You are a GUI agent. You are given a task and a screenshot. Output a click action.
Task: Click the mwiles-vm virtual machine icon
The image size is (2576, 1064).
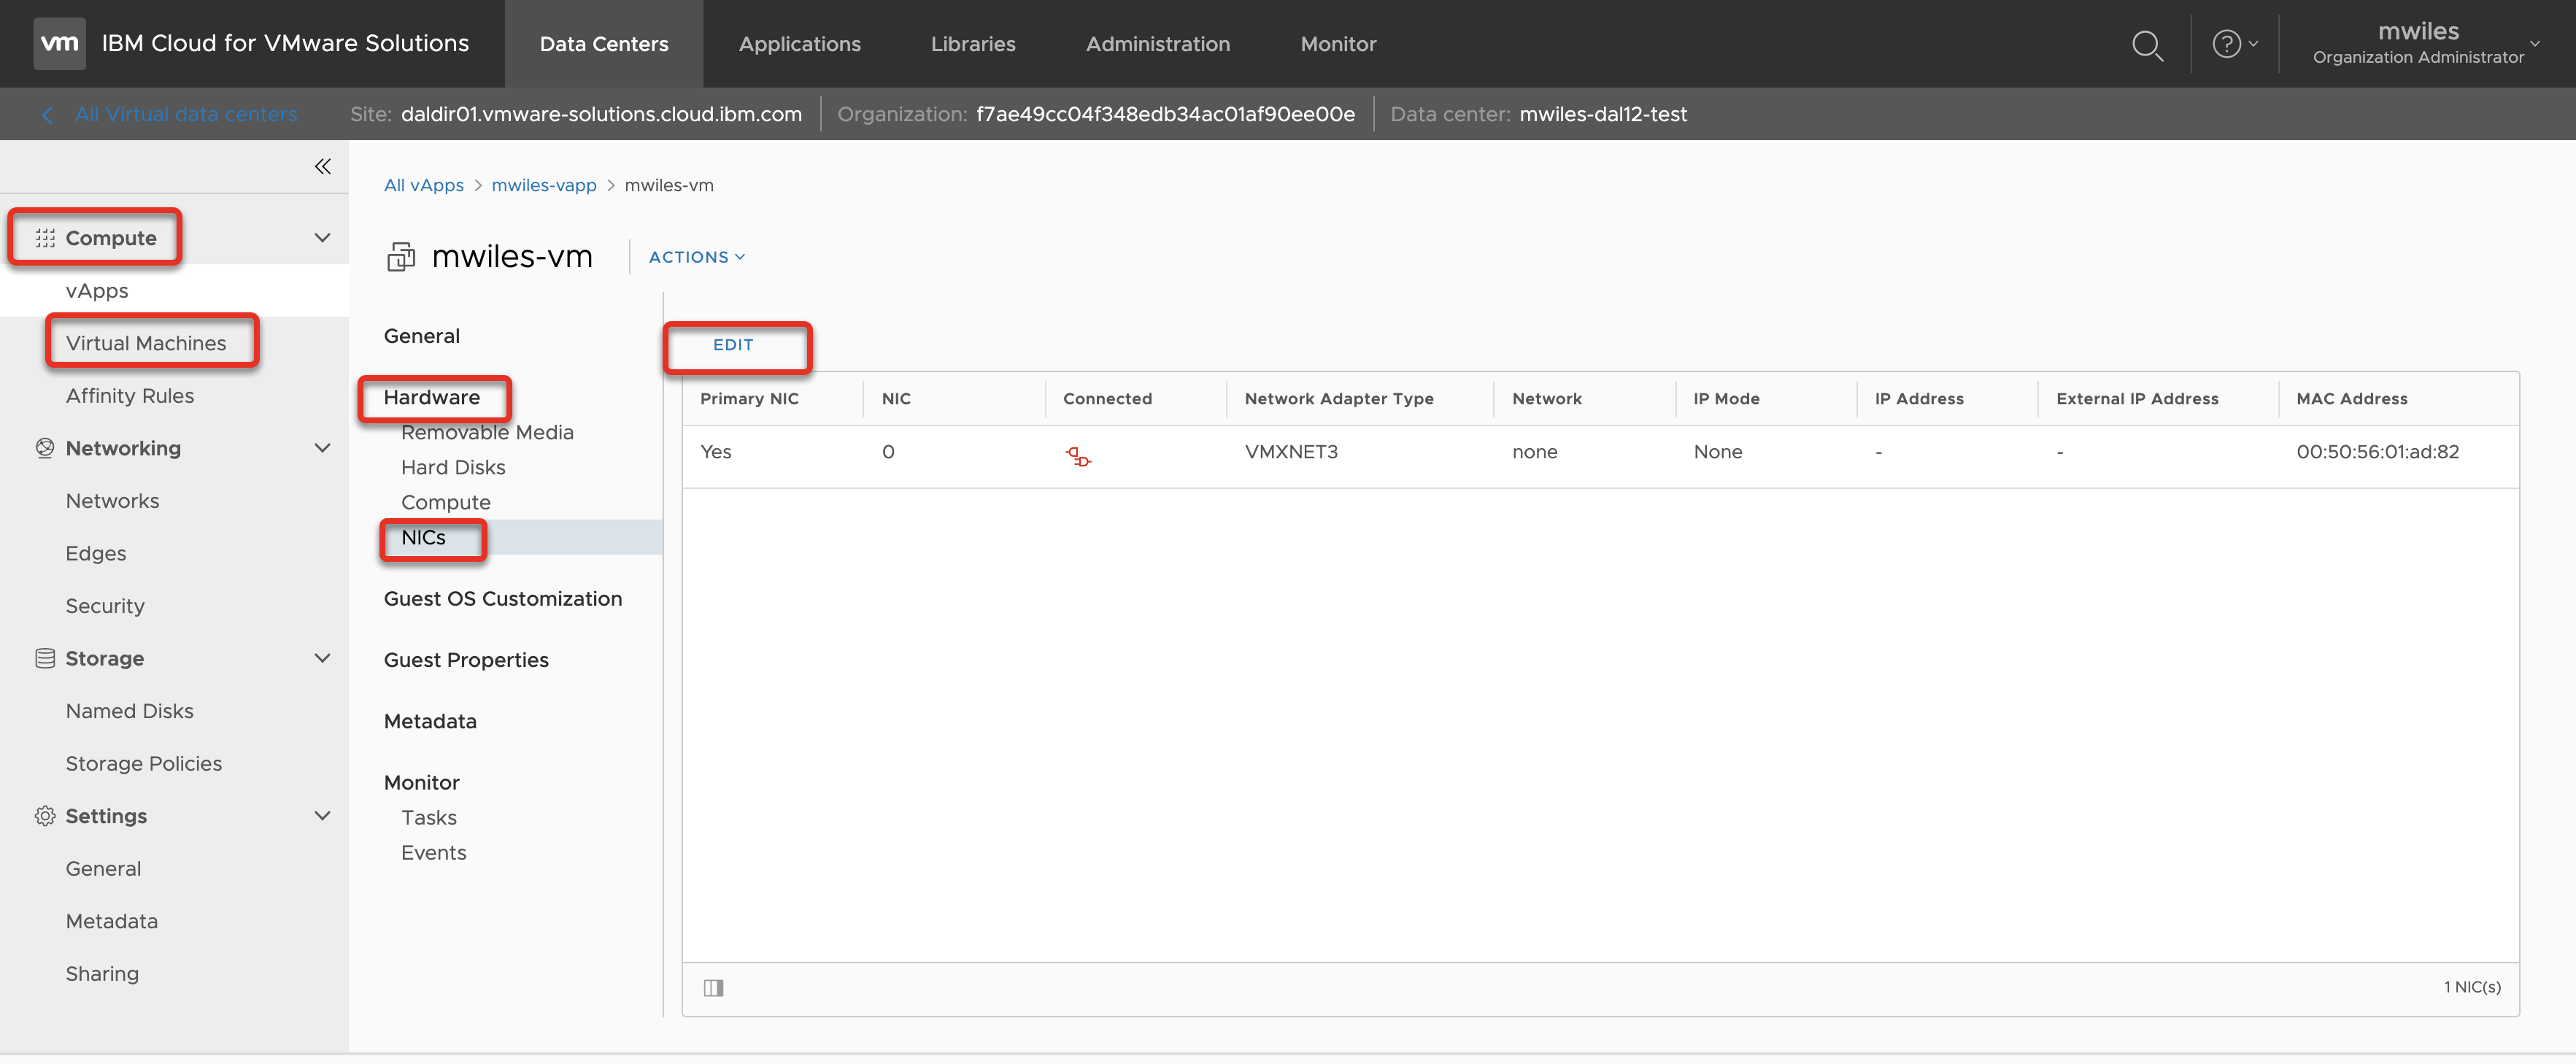pos(401,257)
